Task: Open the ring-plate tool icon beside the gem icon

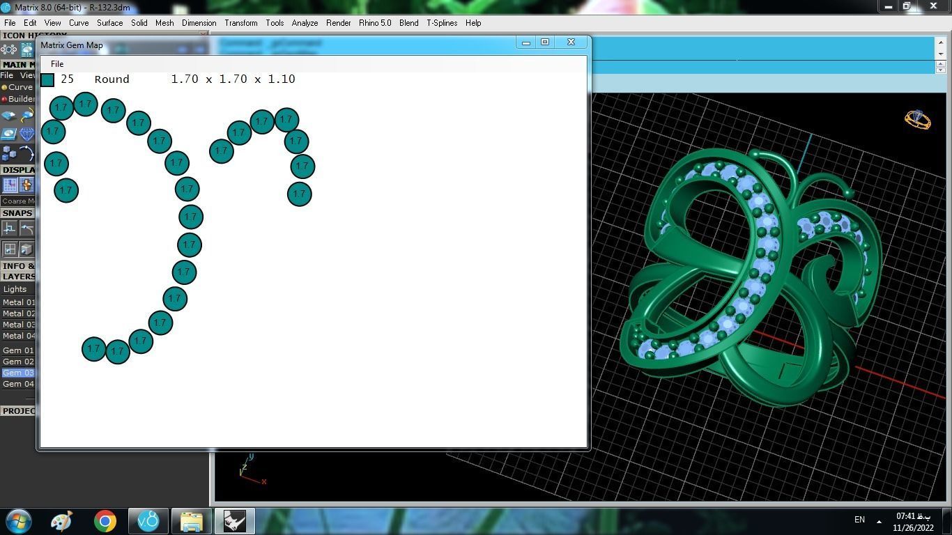Action: [8, 134]
